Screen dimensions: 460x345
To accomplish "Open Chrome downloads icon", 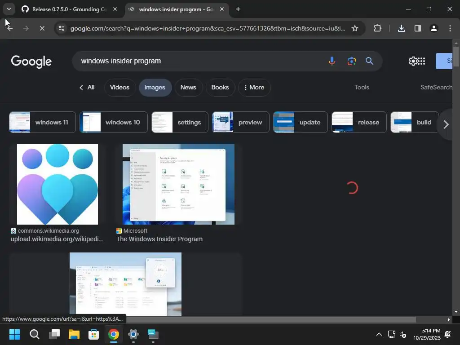I will [x=401, y=28].
